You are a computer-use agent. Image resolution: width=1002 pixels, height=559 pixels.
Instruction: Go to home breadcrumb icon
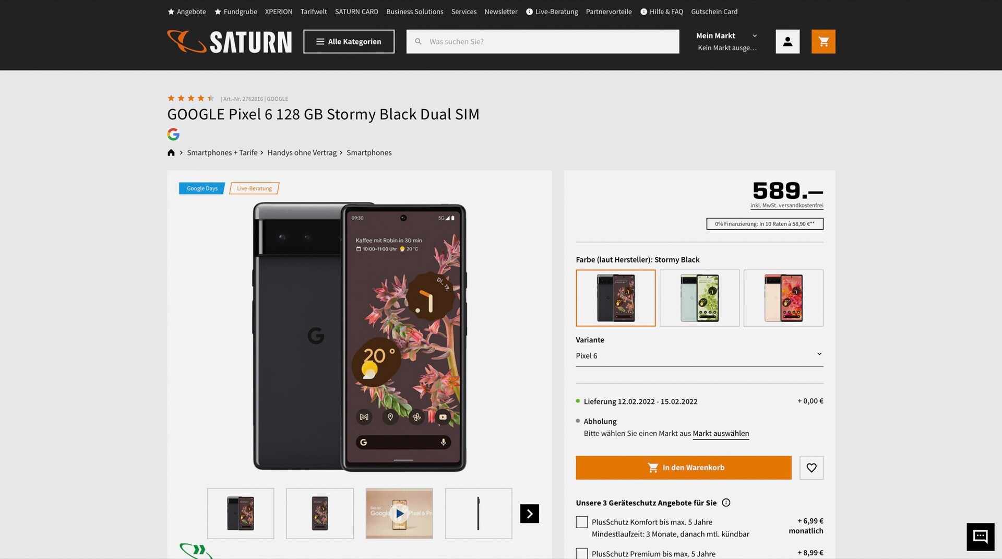coord(171,152)
